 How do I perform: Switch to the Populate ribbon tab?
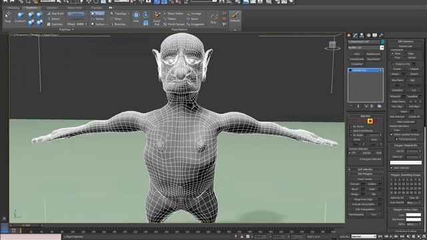pos(96,8)
